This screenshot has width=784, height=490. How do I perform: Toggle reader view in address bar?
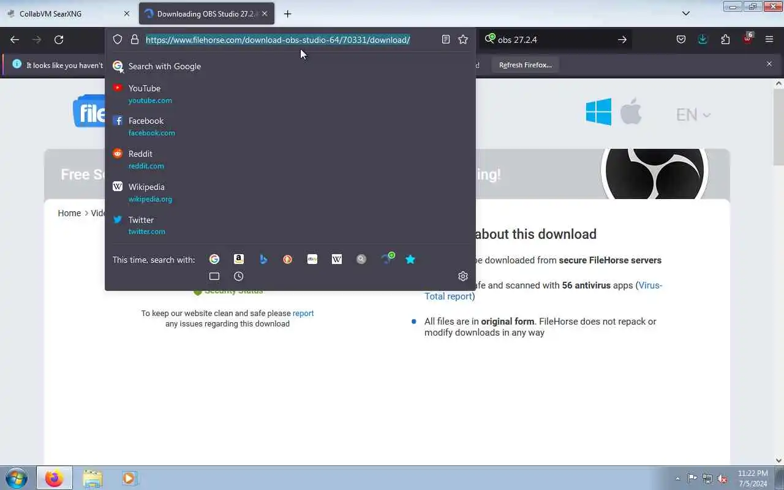point(446,40)
